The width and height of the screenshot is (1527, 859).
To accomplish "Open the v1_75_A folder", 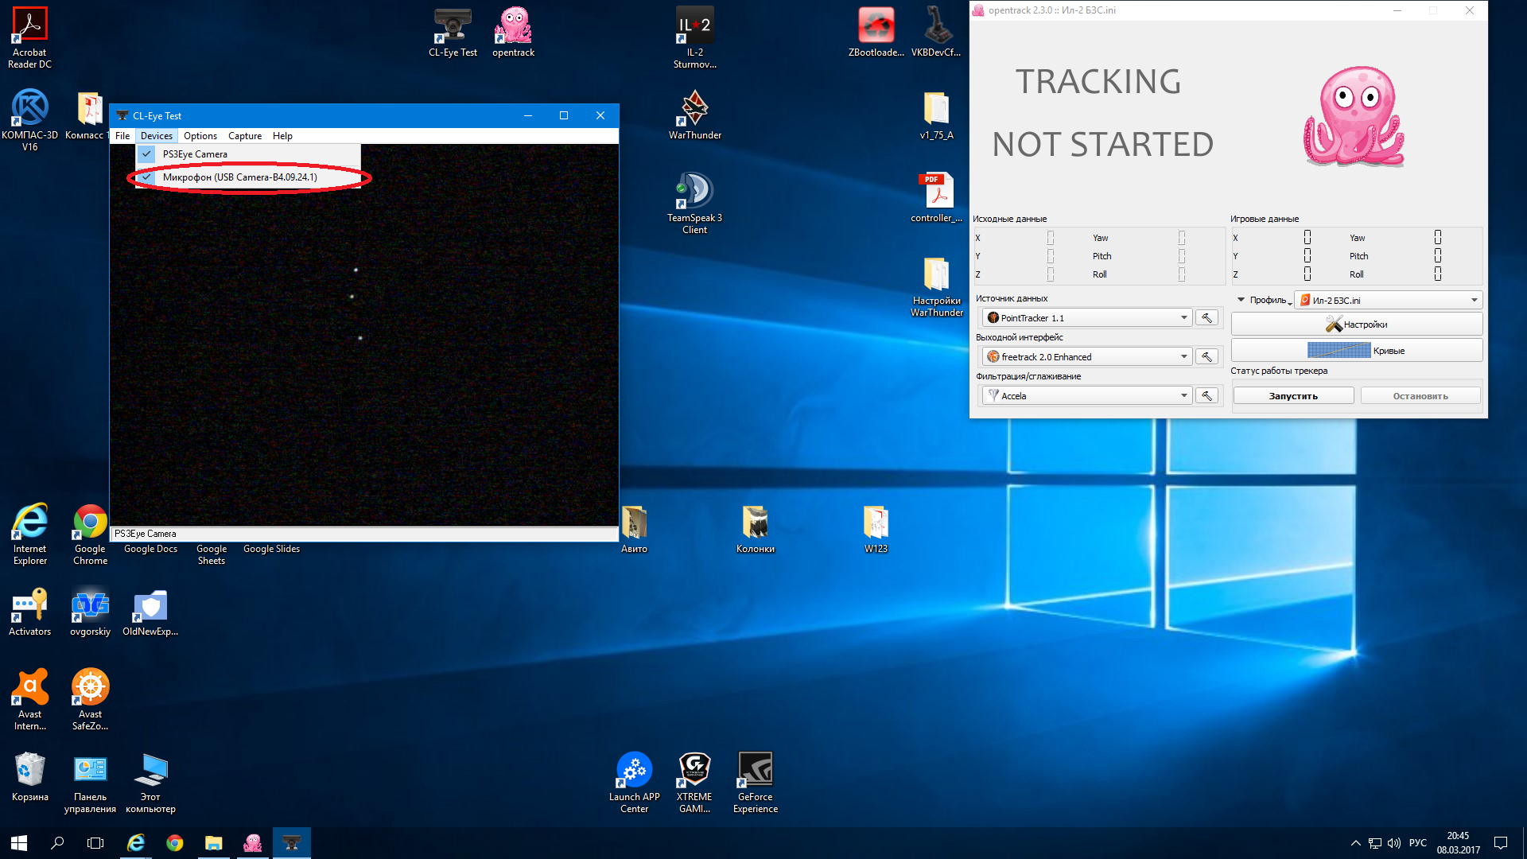I will click(x=936, y=115).
